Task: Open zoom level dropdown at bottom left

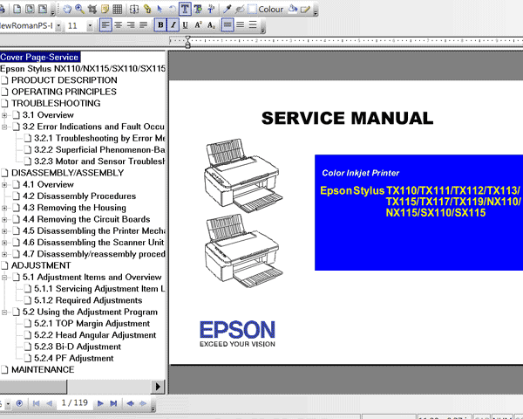Action: (x=8, y=403)
